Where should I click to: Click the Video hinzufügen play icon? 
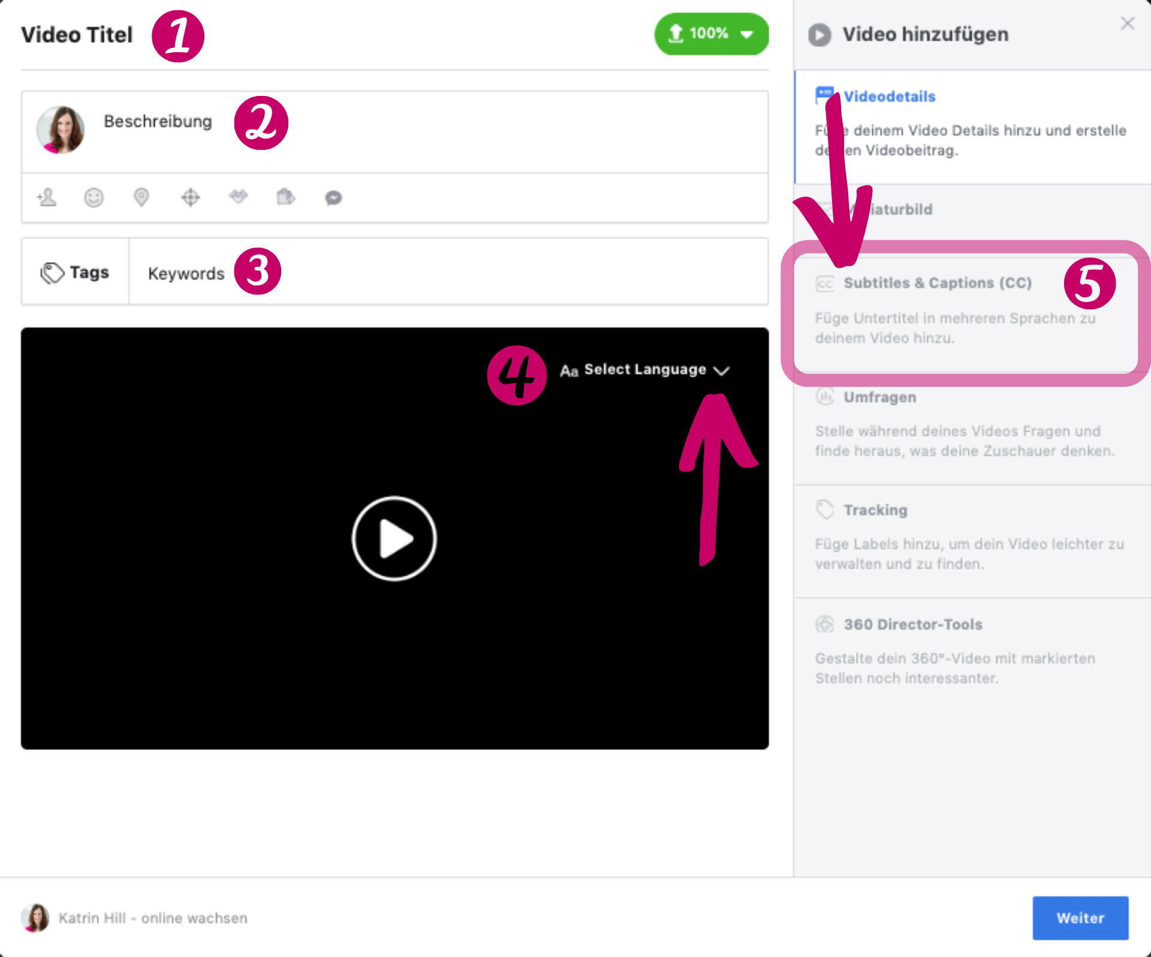coord(819,35)
